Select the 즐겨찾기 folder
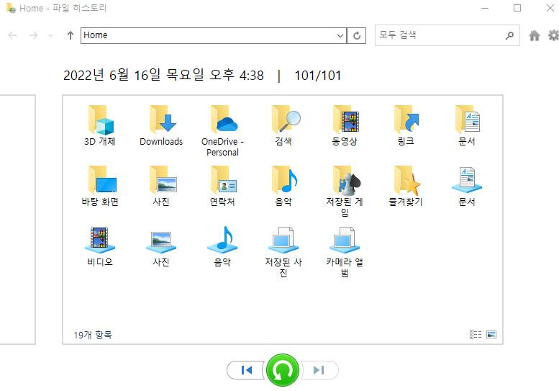Viewport: 559px width, 391px height. (x=406, y=186)
